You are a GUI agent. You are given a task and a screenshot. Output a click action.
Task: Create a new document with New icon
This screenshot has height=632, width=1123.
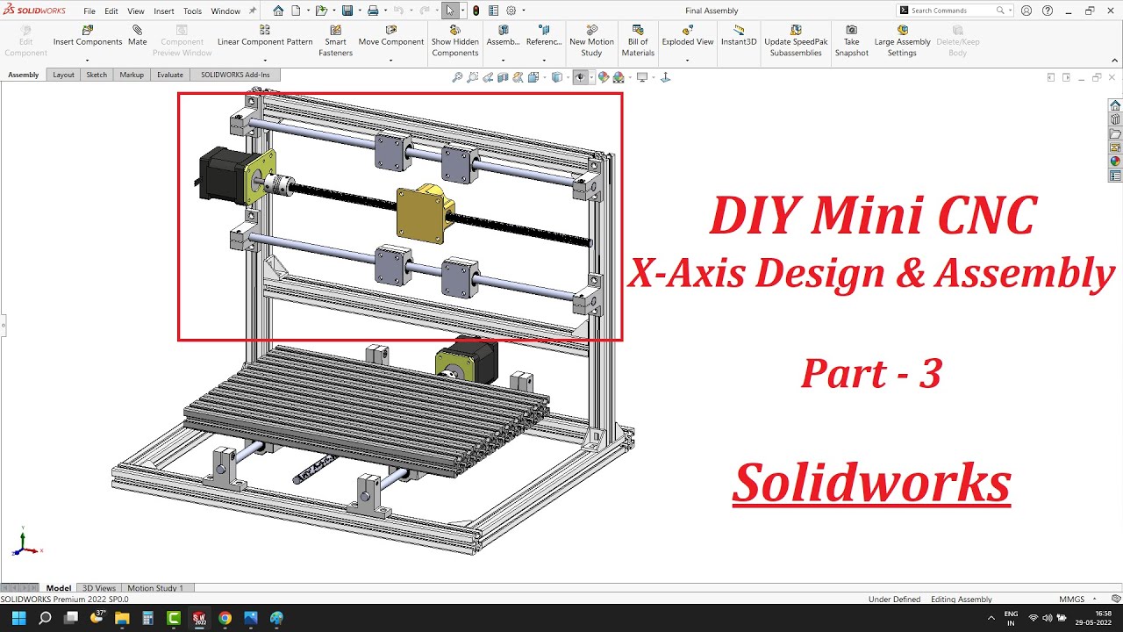[296, 11]
